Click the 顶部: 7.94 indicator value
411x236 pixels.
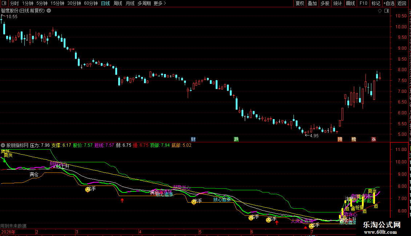pos(160,145)
